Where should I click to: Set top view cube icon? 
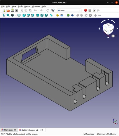coord(28,15)
